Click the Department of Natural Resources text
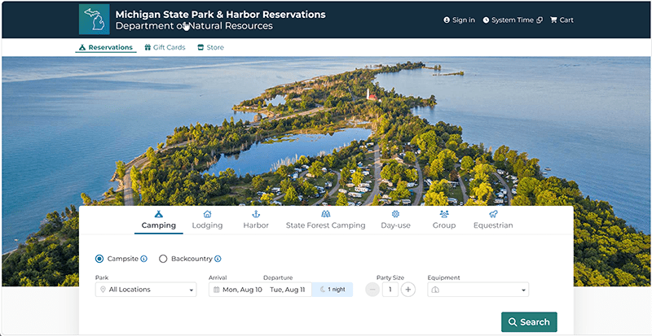652x336 pixels. (x=194, y=26)
